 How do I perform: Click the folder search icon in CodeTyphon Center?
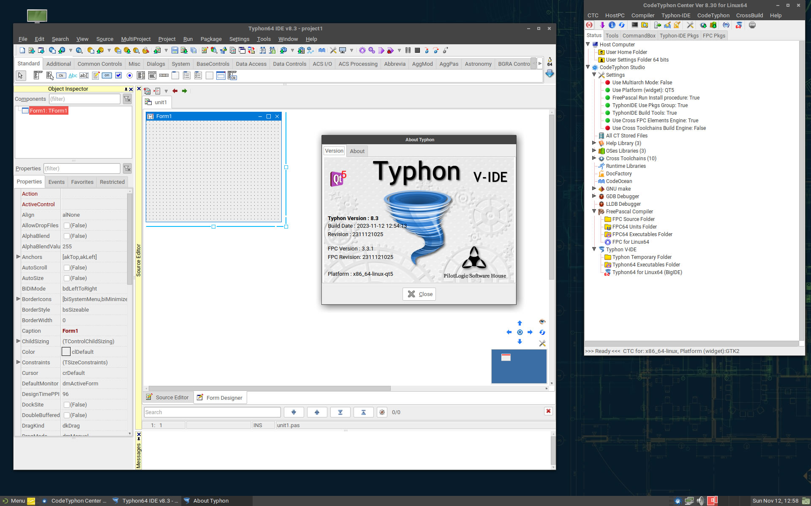[x=645, y=25]
